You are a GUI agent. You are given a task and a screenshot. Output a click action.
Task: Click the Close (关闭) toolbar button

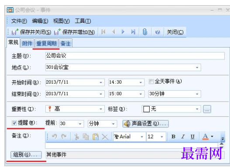pyautogui.click(x=175, y=32)
